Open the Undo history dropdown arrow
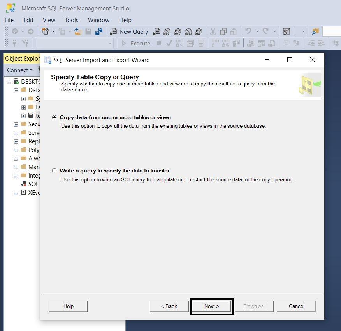 [257, 32]
